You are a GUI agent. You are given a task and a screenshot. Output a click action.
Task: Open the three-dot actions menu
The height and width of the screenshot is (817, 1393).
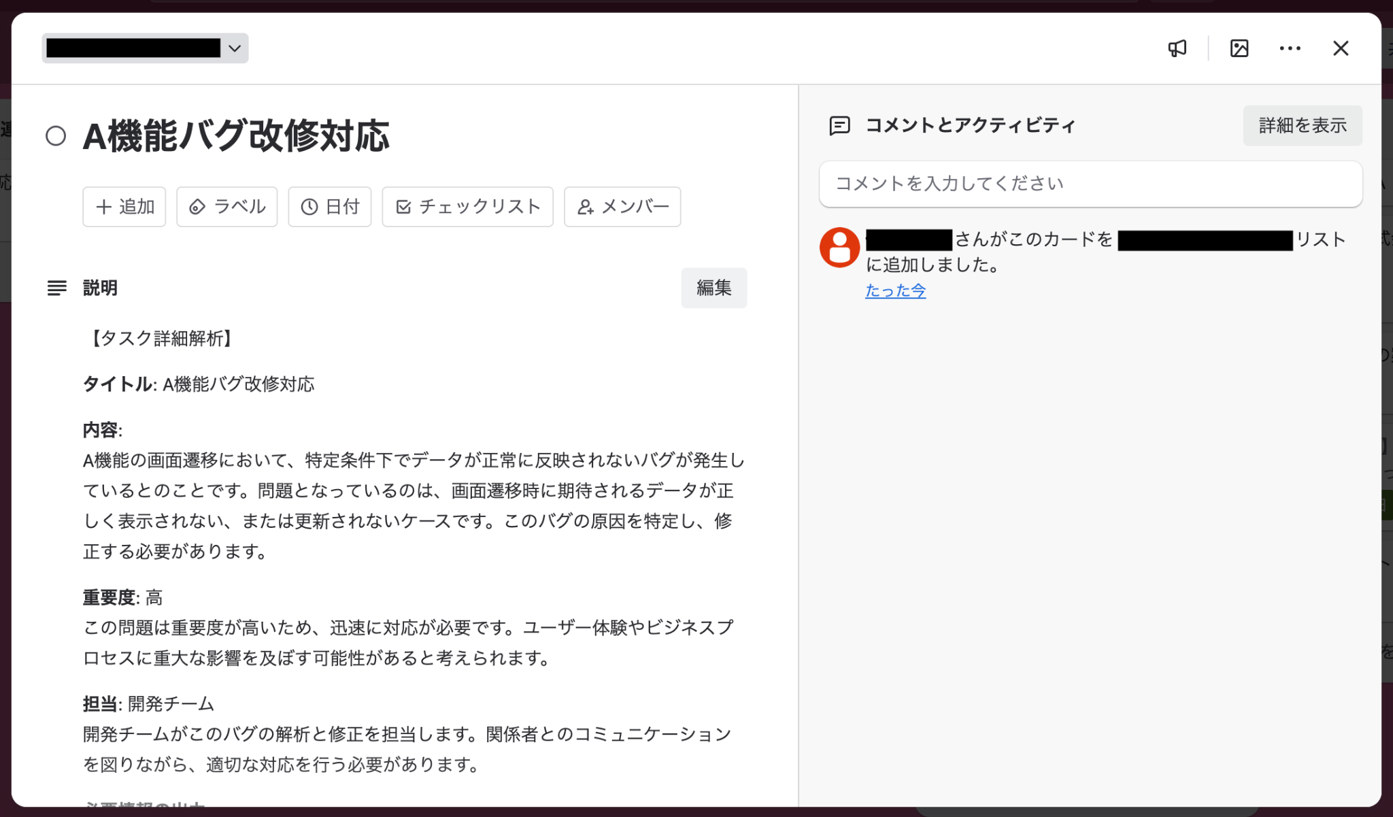tap(1290, 48)
